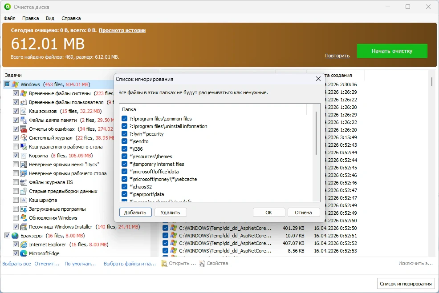The width and height of the screenshot is (439, 293).
Task: Click 'Выбрать файлы и па…' link
Action: click(130, 264)
